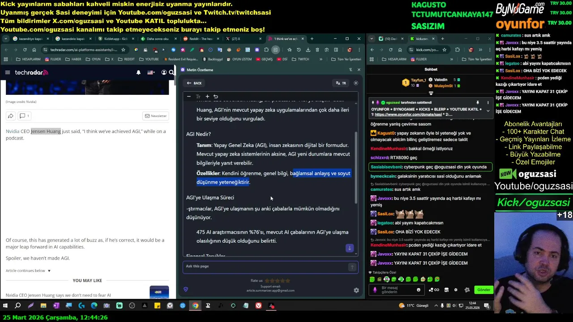The image size is (573, 322).
Task: Close the Metin Özetleme panel
Action: (x=359, y=70)
